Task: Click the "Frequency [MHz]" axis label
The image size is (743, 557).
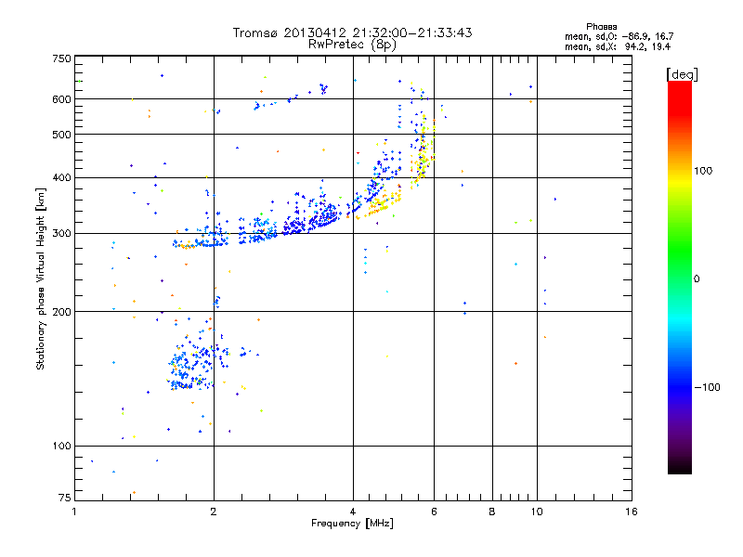Action: click(x=352, y=524)
